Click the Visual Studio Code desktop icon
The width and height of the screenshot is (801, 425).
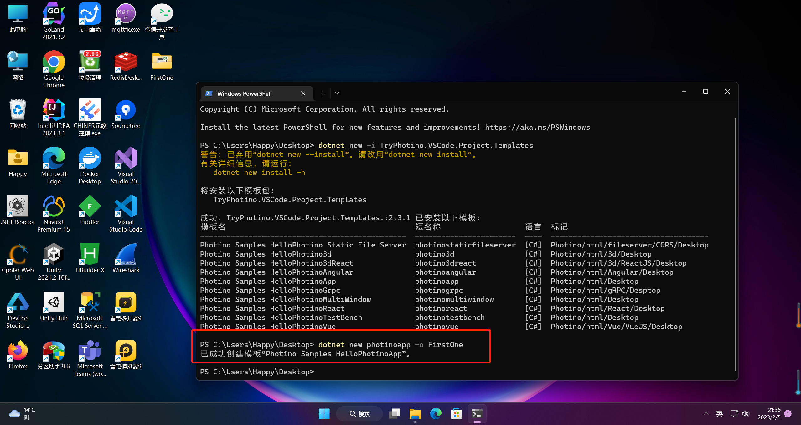click(126, 207)
